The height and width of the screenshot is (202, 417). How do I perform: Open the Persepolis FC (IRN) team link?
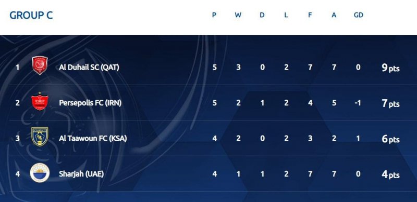[x=90, y=103]
